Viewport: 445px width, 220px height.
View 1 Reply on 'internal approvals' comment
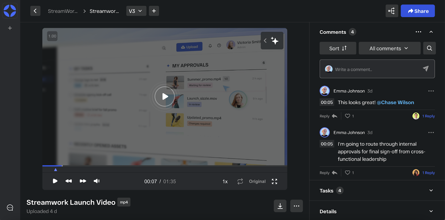[429, 173]
